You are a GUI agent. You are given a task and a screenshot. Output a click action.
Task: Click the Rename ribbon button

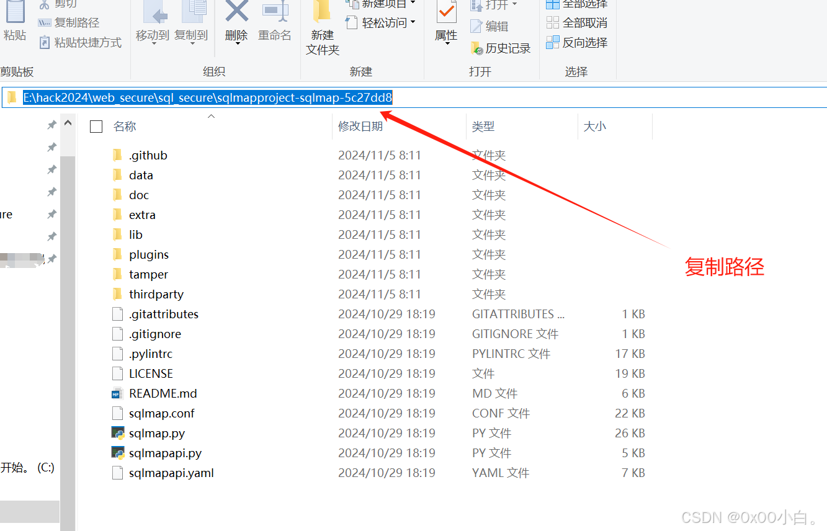(275, 22)
